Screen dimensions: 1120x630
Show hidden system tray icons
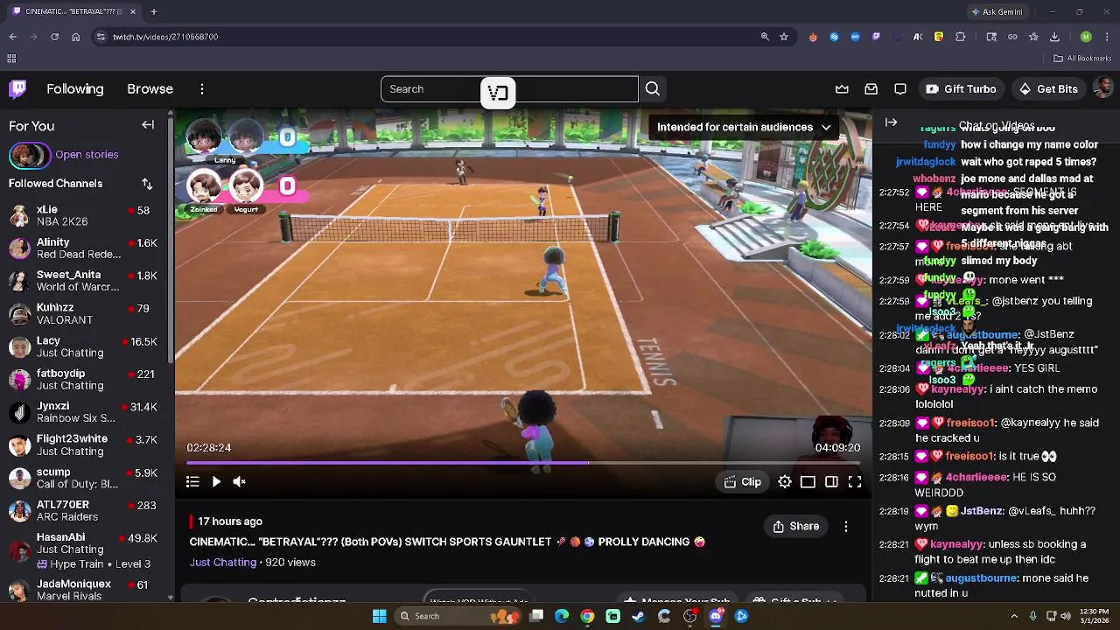[x=1014, y=616]
